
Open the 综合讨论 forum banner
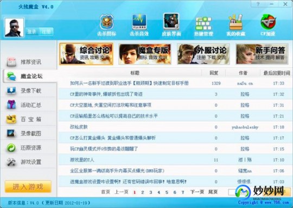86,54
